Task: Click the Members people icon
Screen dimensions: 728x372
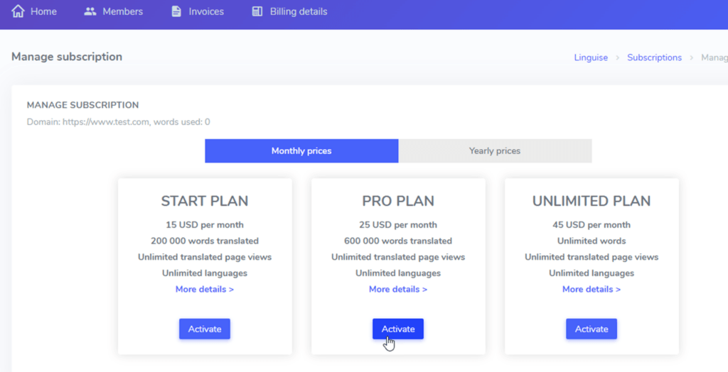Action: click(90, 11)
